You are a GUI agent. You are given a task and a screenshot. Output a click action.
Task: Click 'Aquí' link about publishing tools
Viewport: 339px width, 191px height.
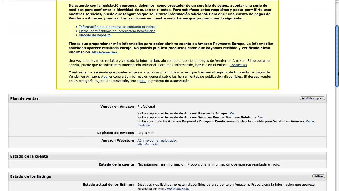[x=105, y=77]
